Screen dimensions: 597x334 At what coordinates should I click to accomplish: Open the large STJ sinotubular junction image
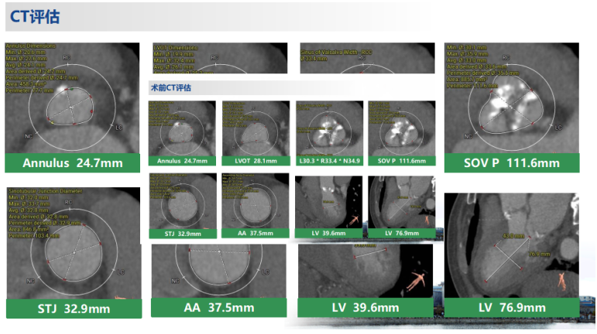tap(74, 244)
